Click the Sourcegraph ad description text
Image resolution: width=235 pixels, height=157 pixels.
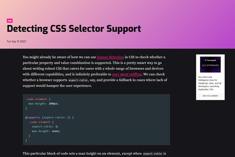(x=210, y=83)
